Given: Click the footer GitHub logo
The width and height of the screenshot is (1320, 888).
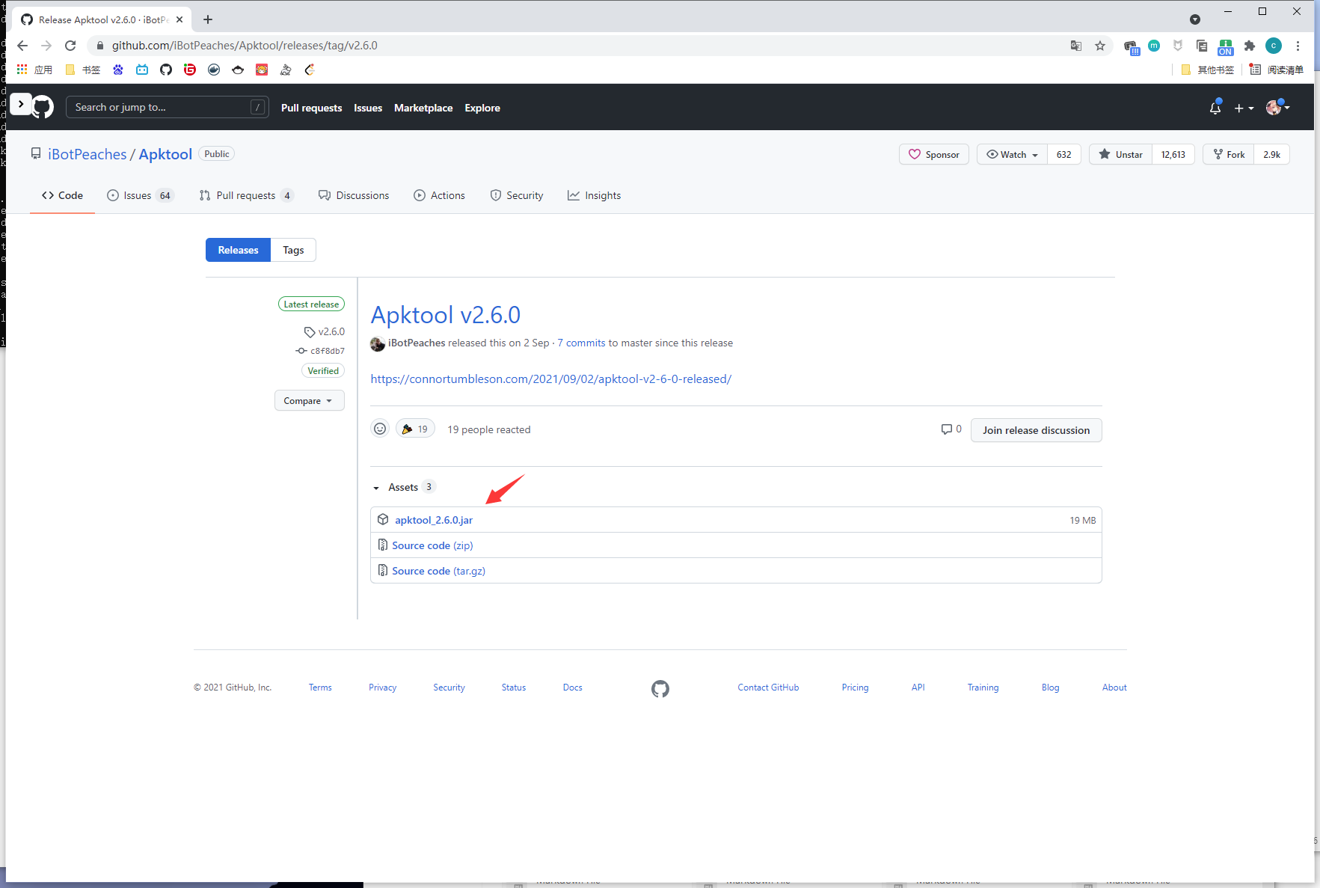Looking at the screenshot, I should click(x=660, y=688).
